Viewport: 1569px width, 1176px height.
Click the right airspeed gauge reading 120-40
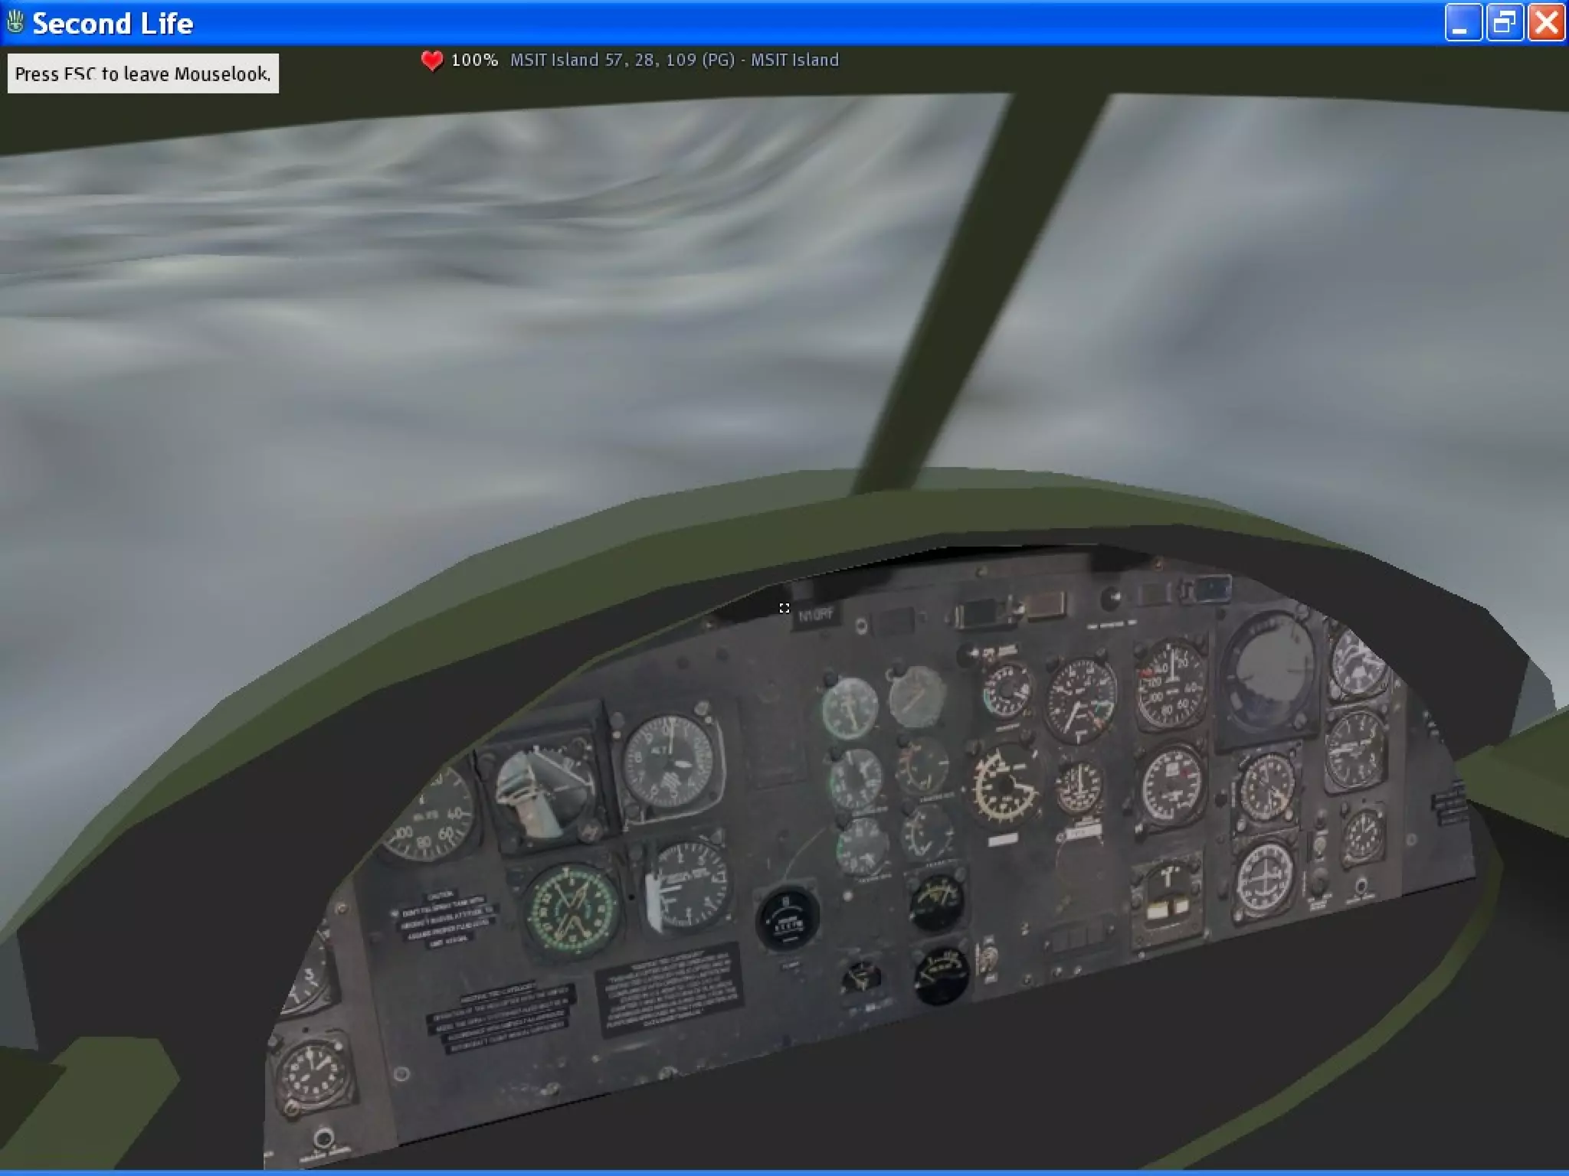click(1170, 684)
